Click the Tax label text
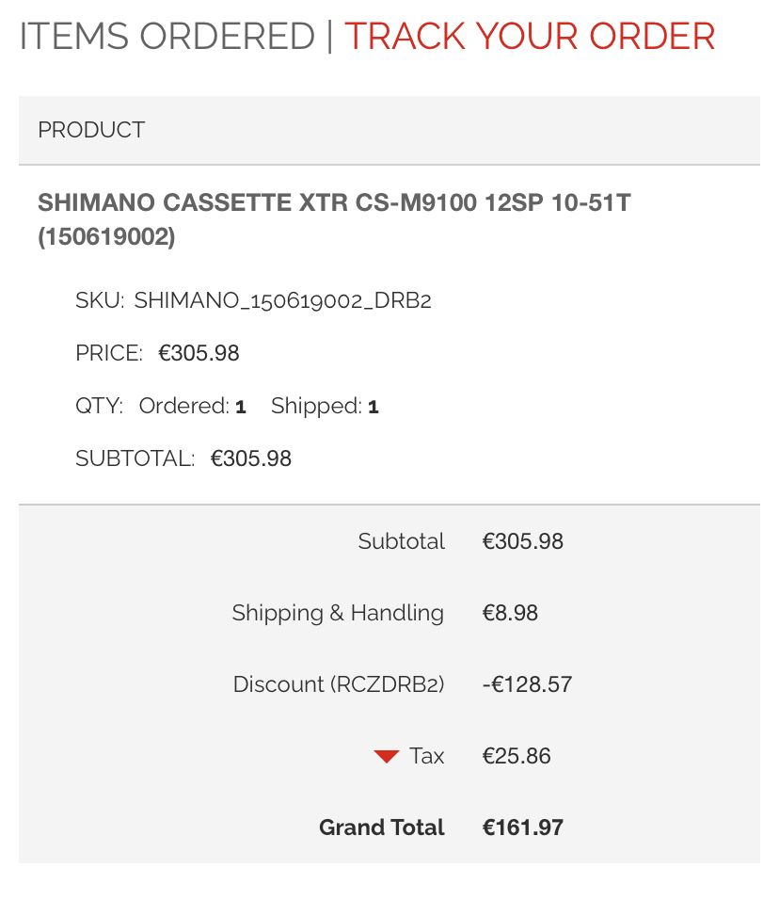Screen dimensions: 779x900 427,756
